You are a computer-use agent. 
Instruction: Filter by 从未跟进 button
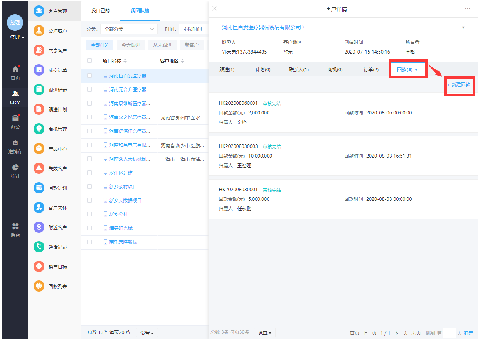click(x=162, y=45)
